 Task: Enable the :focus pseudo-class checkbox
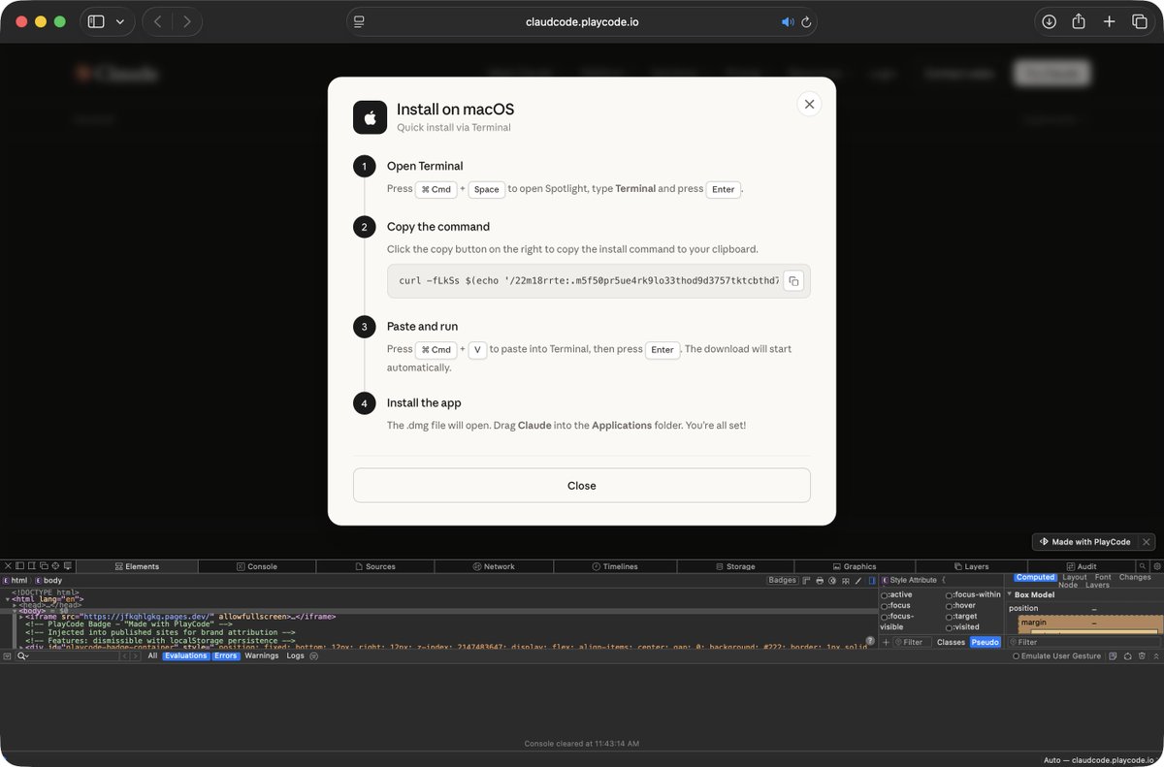(884, 606)
